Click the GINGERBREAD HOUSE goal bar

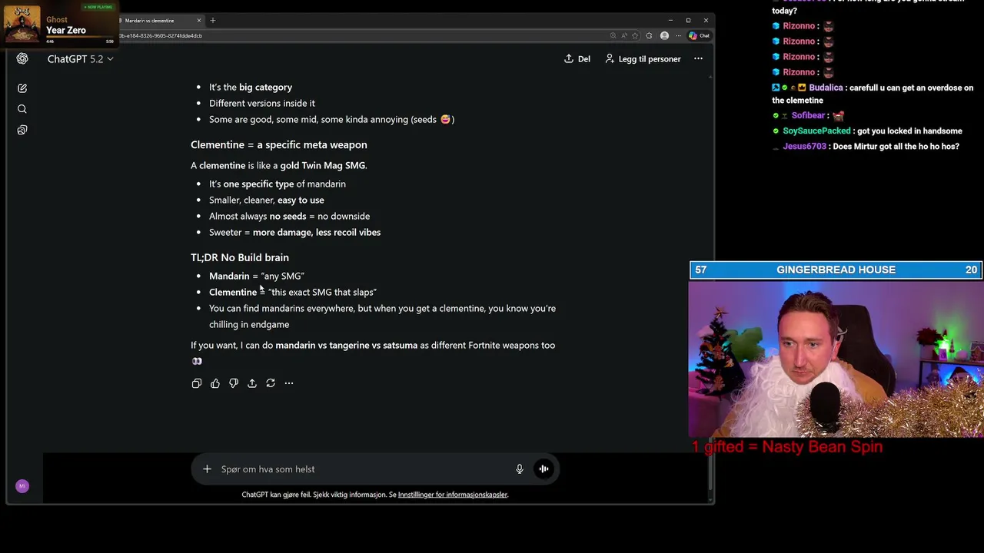[836, 270]
